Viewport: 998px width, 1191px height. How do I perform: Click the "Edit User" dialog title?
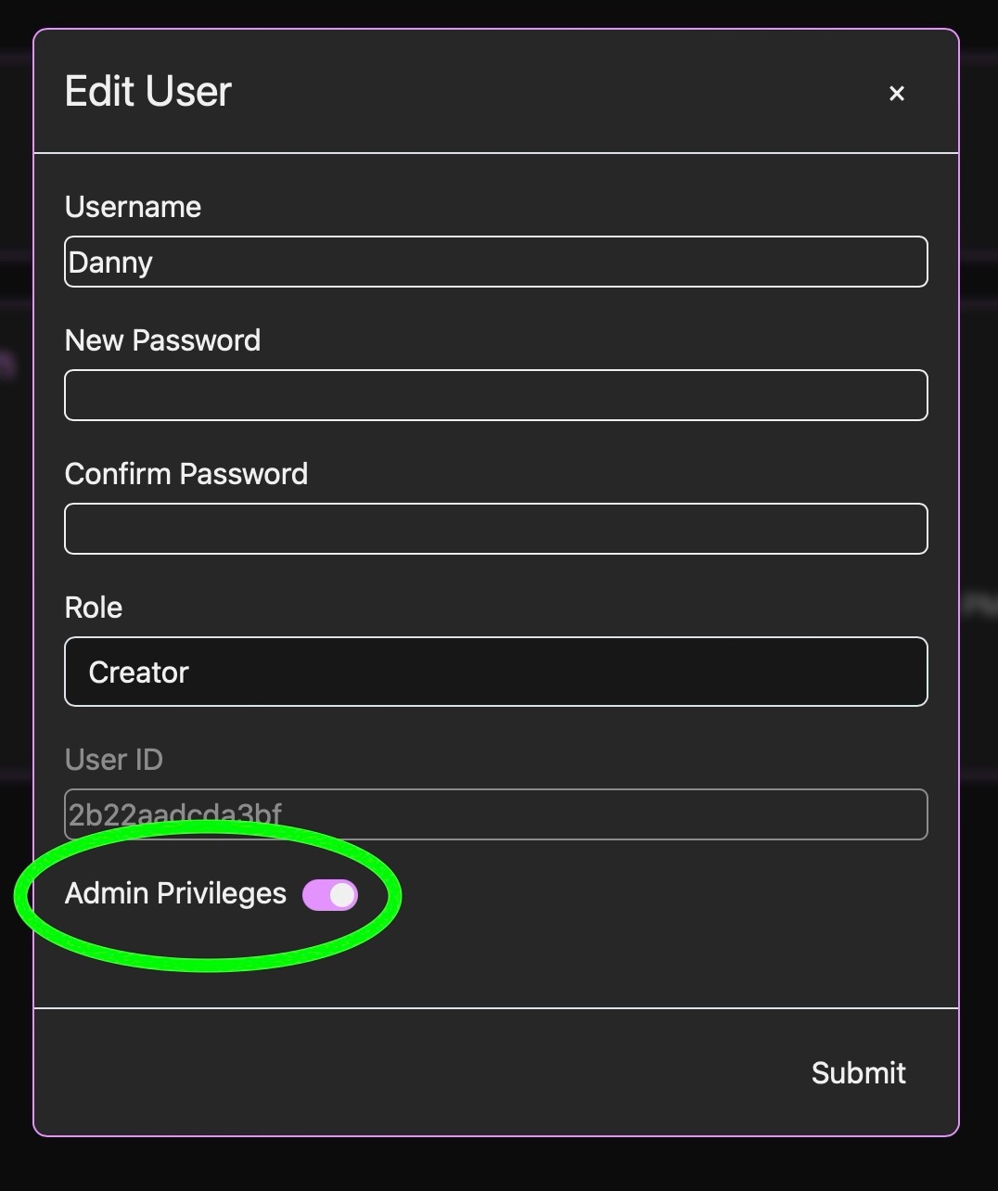pos(148,92)
